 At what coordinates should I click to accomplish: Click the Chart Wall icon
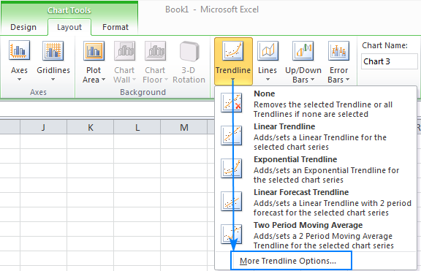(124, 50)
